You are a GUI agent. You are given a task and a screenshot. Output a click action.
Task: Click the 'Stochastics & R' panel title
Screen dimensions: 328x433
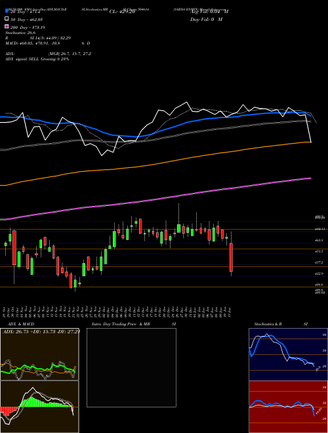click(x=268, y=324)
